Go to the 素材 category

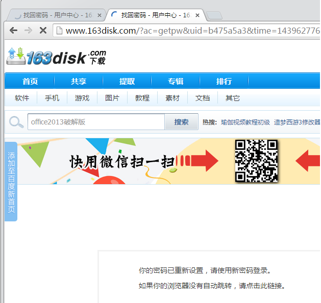point(172,98)
